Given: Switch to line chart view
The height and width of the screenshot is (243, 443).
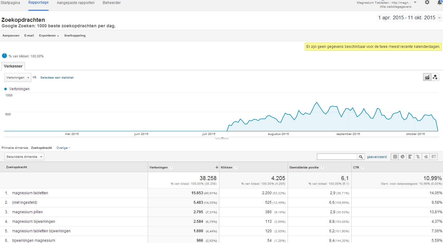Looking at the screenshot, I should 427,77.
